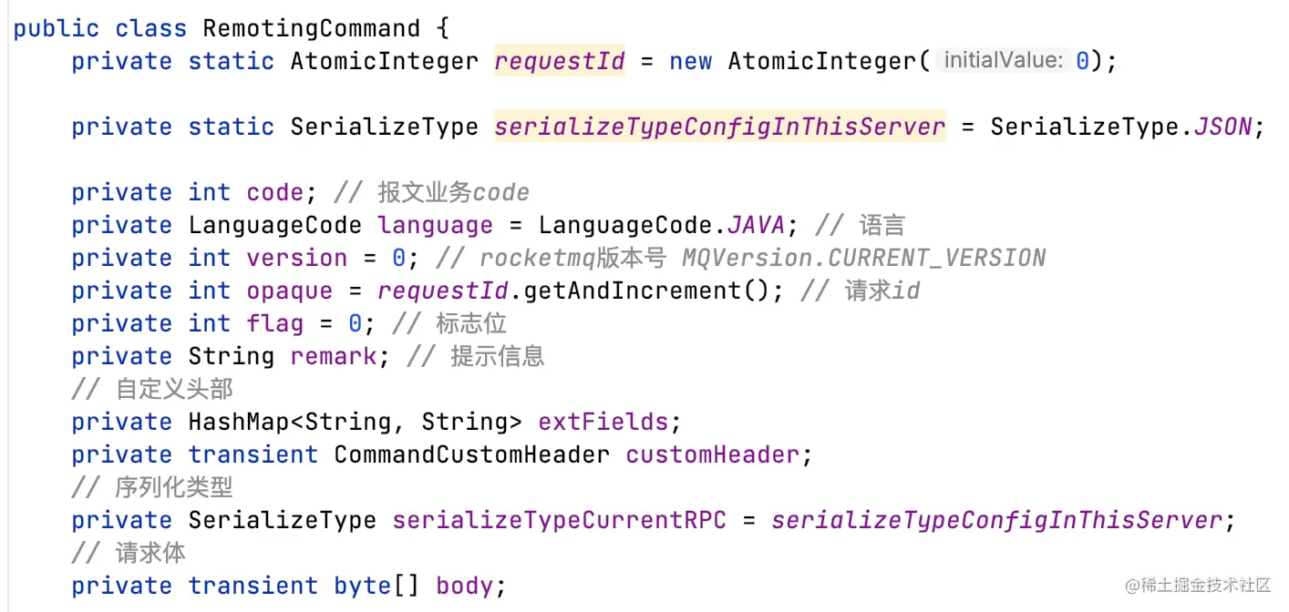Select the serializeTypeConfigInThisServer highlighted identifier

pyautogui.click(x=719, y=127)
